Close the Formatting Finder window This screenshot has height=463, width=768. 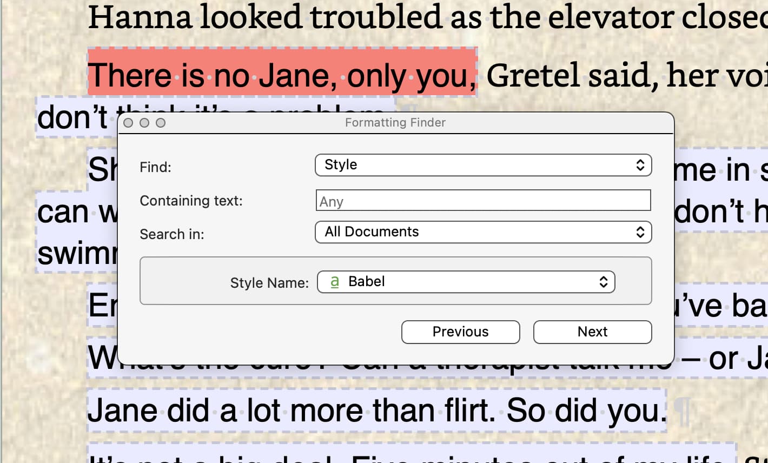click(x=128, y=123)
